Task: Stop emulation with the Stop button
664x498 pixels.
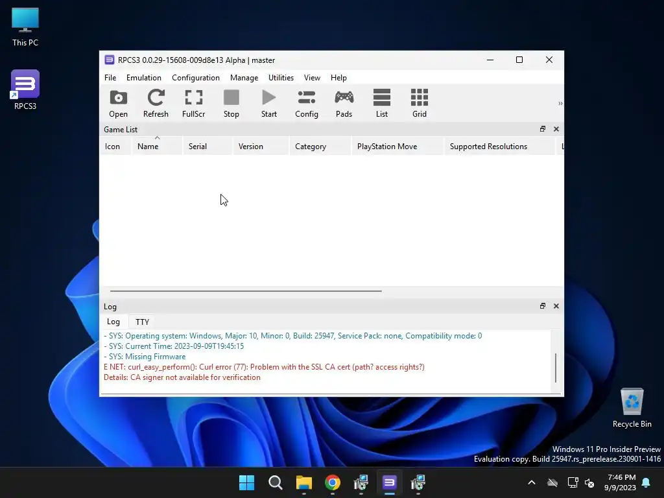Action: (x=231, y=104)
